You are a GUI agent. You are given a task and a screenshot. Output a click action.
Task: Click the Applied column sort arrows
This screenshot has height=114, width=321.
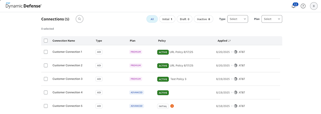click(x=229, y=41)
